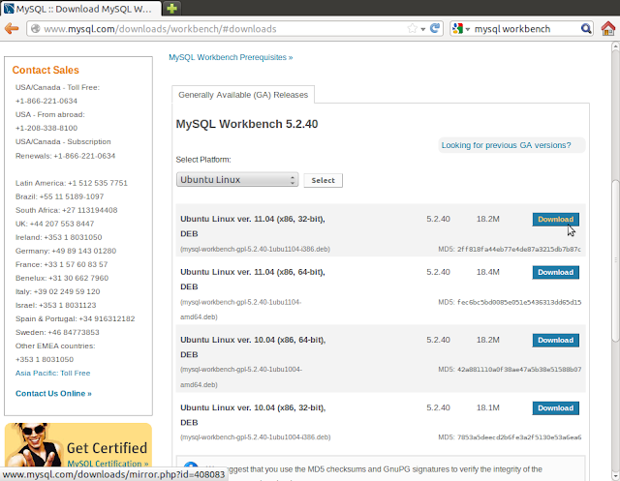Open Looking for previous GA versions link
The image size is (620, 481).
click(506, 145)
